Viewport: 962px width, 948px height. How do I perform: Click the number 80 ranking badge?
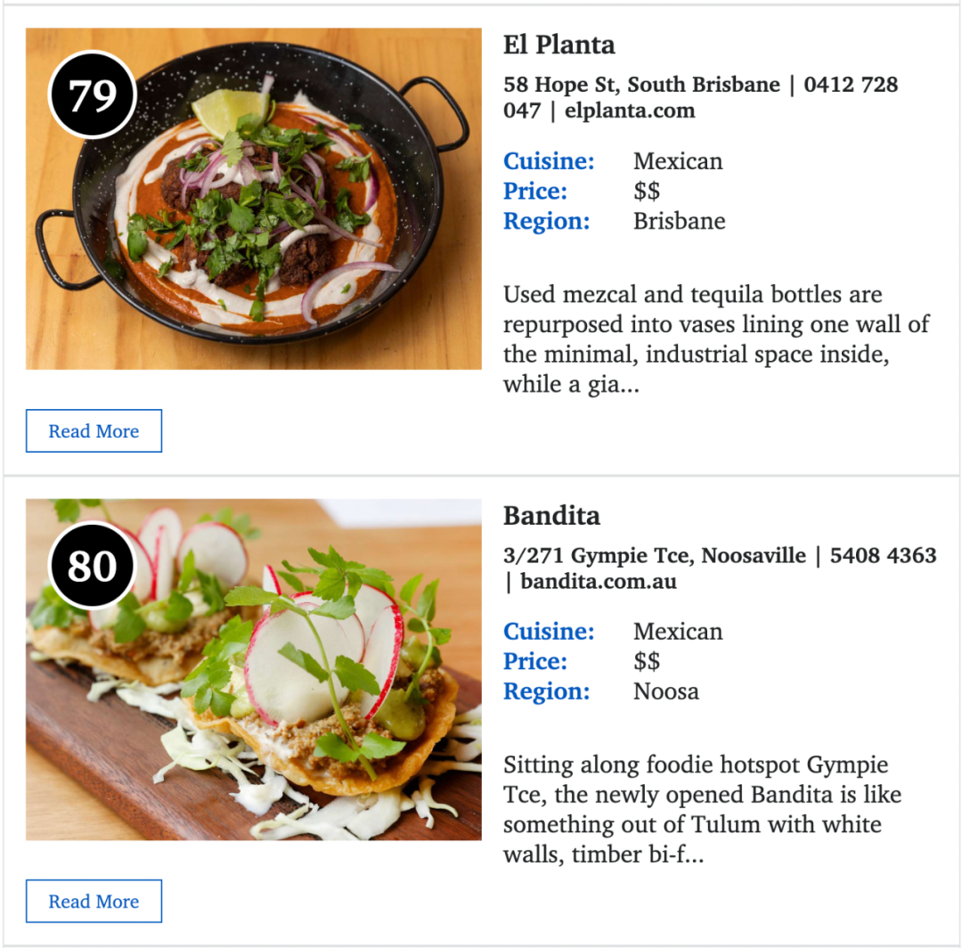pos(92,565)
